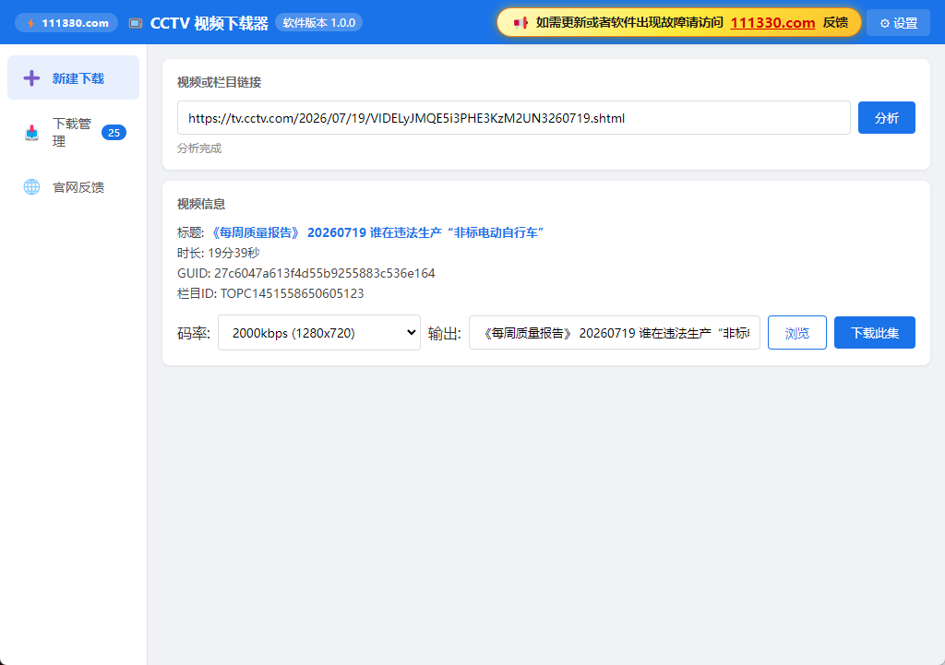Open the 下载管理 section
Screen dimensions: 945x665
click(x=74, y=133)
